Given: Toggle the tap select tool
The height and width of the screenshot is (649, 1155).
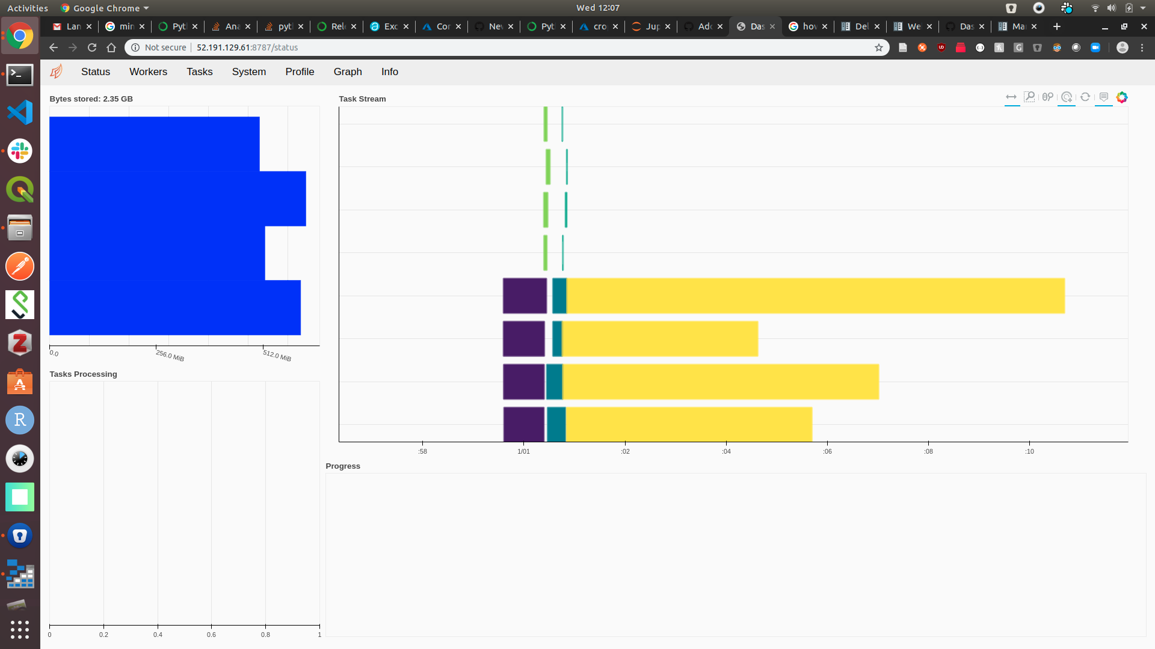Looking at the screenshot, I should [1067, 97].
